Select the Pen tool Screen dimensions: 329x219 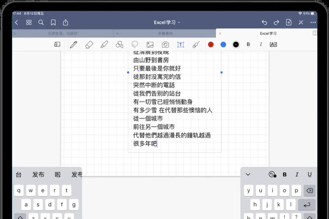[x=73, y=44]
